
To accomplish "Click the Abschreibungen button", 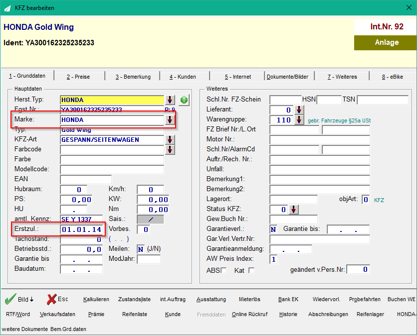I will point(328,314).
